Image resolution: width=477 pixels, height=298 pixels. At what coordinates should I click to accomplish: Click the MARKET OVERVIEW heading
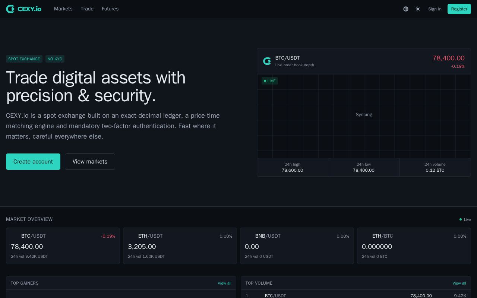tap(29, 219)
